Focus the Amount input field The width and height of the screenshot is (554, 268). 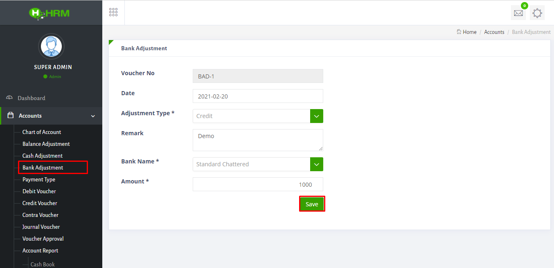258,184
